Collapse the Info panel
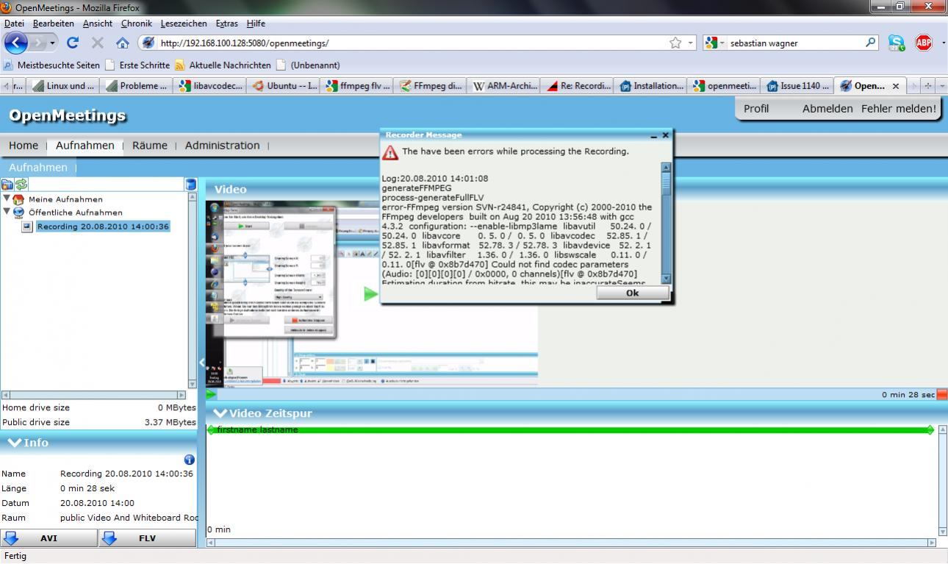 [x=14, y=443]
